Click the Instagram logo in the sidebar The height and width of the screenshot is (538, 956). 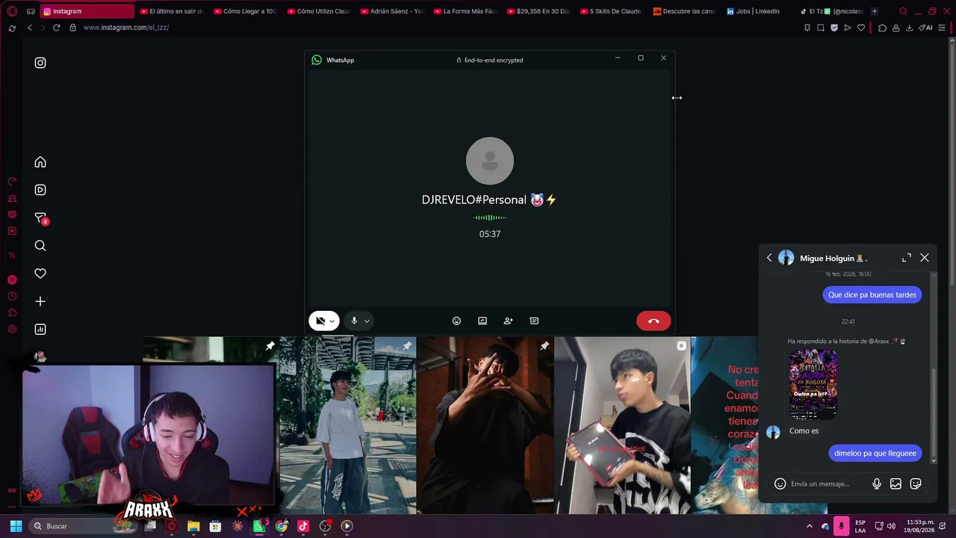coord(40,63)
